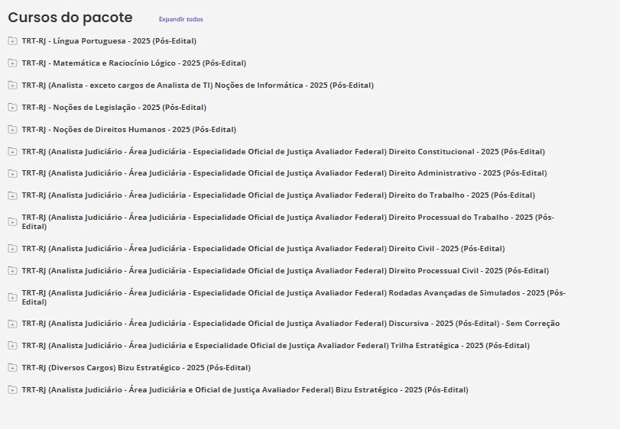
Task: Select Discursiva - Sem Correção course title
Action: (291, 323)
